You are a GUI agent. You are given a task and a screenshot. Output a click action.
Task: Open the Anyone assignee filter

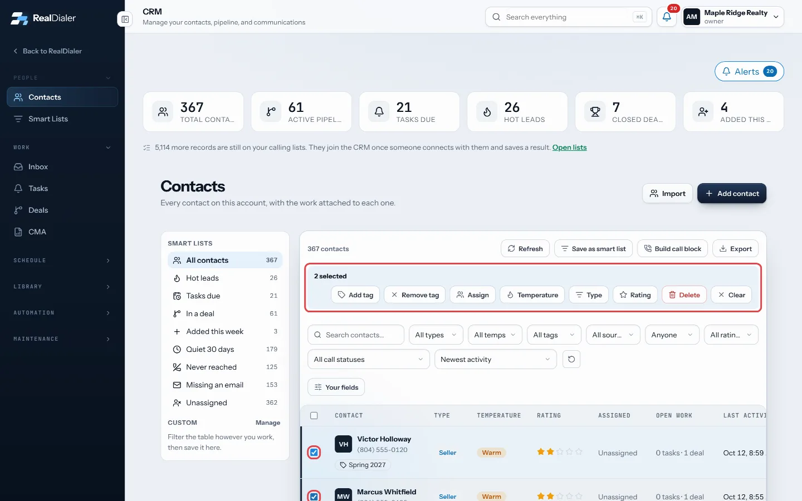click(x=672, y=335)
